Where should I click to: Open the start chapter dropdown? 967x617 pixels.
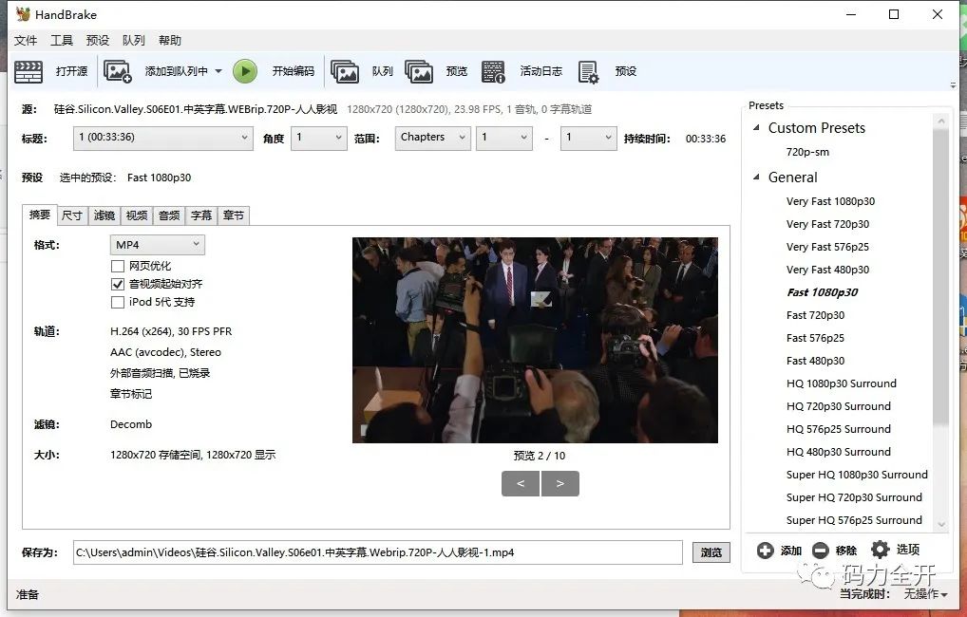click(x=504, y=138)
